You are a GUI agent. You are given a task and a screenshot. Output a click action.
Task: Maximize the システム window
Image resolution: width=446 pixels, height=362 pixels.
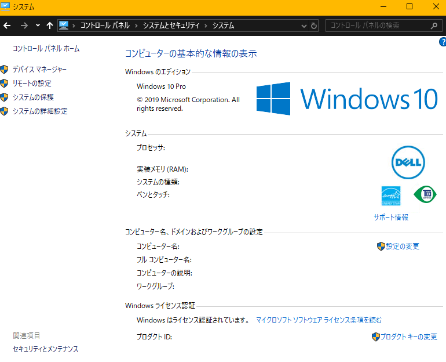[x=410, y=6]
